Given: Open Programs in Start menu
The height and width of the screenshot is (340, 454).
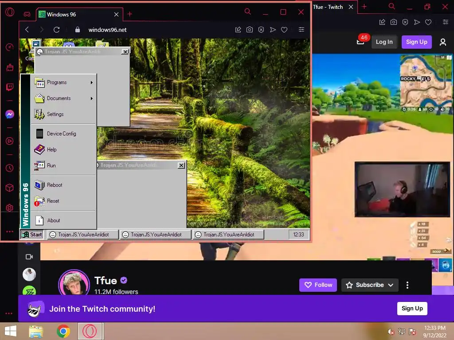Looking at the screenshot, I should pos(64,82).
